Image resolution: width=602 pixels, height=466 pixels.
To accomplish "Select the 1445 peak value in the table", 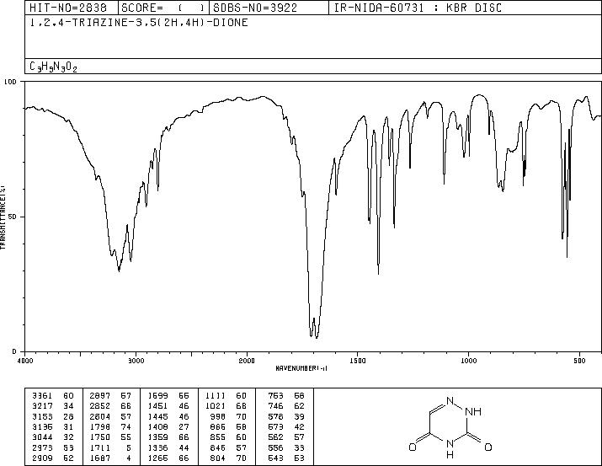I will point(157,416).
